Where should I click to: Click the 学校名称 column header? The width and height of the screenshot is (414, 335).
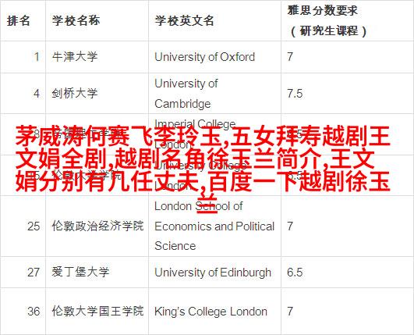(76, 20)
